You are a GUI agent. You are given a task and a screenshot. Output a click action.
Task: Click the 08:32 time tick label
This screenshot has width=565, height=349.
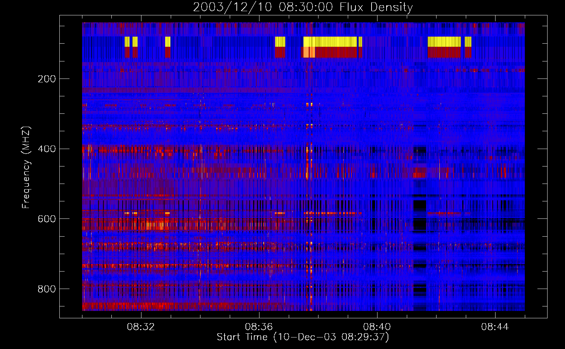tap(141, 327)
